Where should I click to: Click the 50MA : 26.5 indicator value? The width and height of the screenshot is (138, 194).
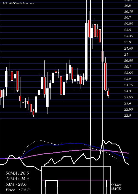pyautogui.click(x=17, y=173)
